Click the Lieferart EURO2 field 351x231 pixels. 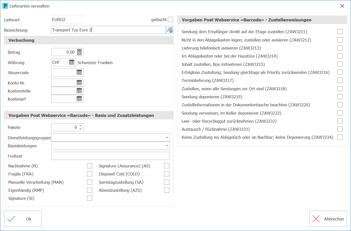tap(67, 20)
